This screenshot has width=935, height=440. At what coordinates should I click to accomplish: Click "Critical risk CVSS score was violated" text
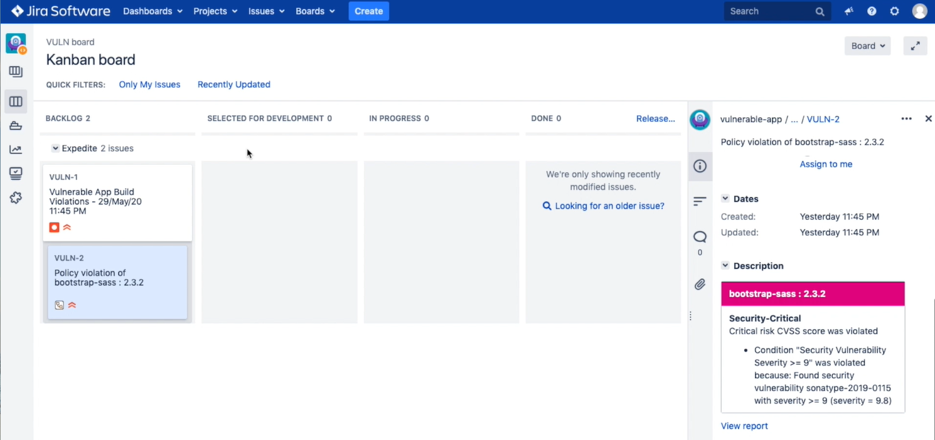(803, 331)
